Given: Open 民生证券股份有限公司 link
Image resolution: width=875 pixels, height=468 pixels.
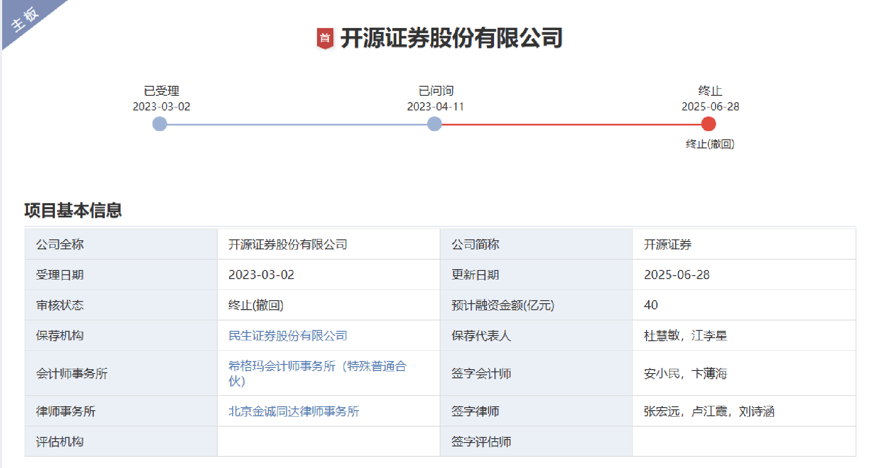Looking at the screenshot, I should click(288, 336).
